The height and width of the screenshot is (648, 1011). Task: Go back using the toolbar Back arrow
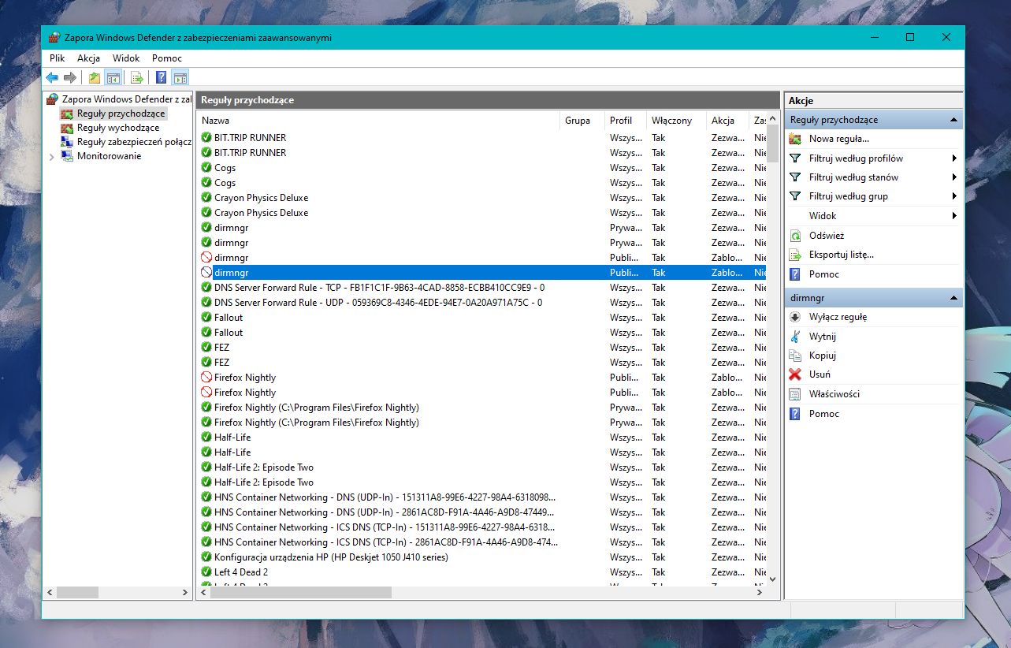tap(52, 77)
